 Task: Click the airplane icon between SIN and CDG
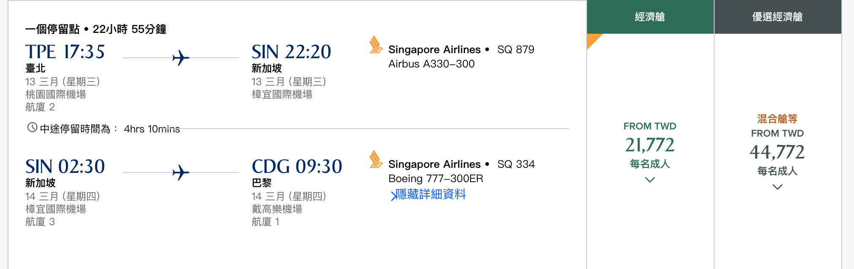click(x=181, y=172)
